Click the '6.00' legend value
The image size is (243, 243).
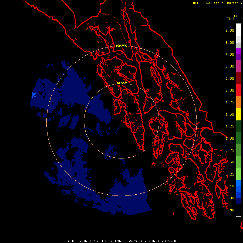(230, 42)
